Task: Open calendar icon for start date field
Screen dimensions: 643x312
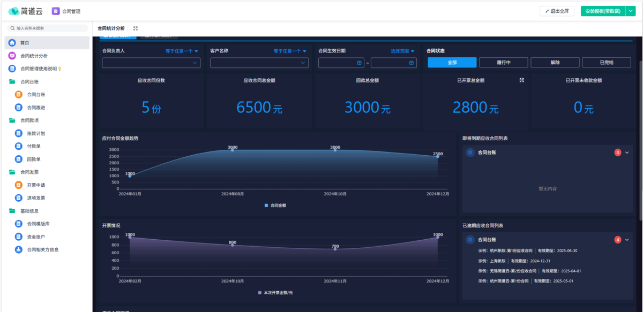Action: pyautogui.click(x=359, y=63)
